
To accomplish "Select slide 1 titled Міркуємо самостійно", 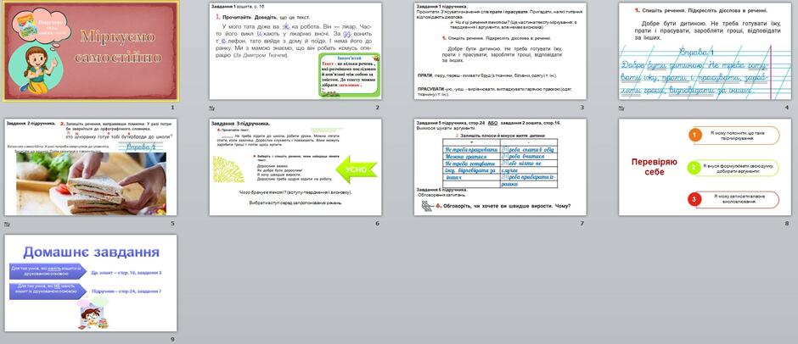I will pos(91,51).
